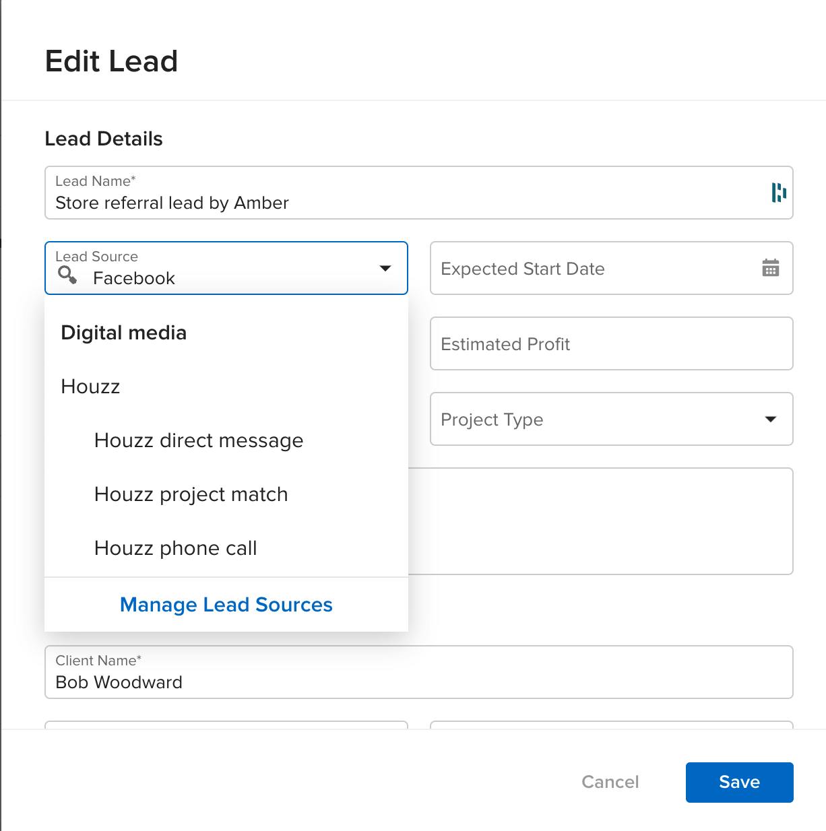Select Digital media as the lead source
This screenshot has width=826, height=831.
123,332
